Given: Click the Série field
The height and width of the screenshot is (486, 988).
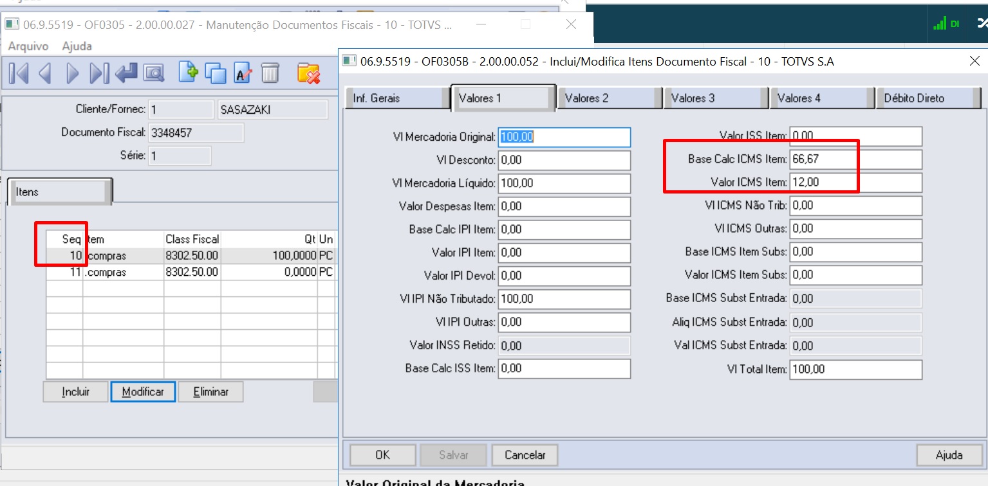Looking at the screenshot, I should point(180,156).
